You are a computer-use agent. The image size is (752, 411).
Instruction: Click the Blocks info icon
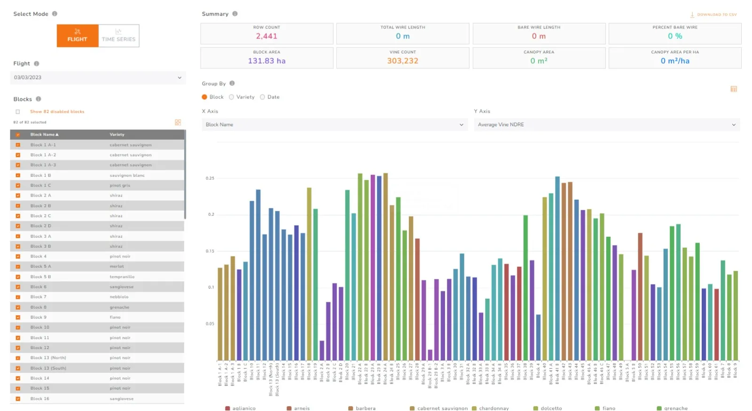pyautogui.click(x=39, y=99)
